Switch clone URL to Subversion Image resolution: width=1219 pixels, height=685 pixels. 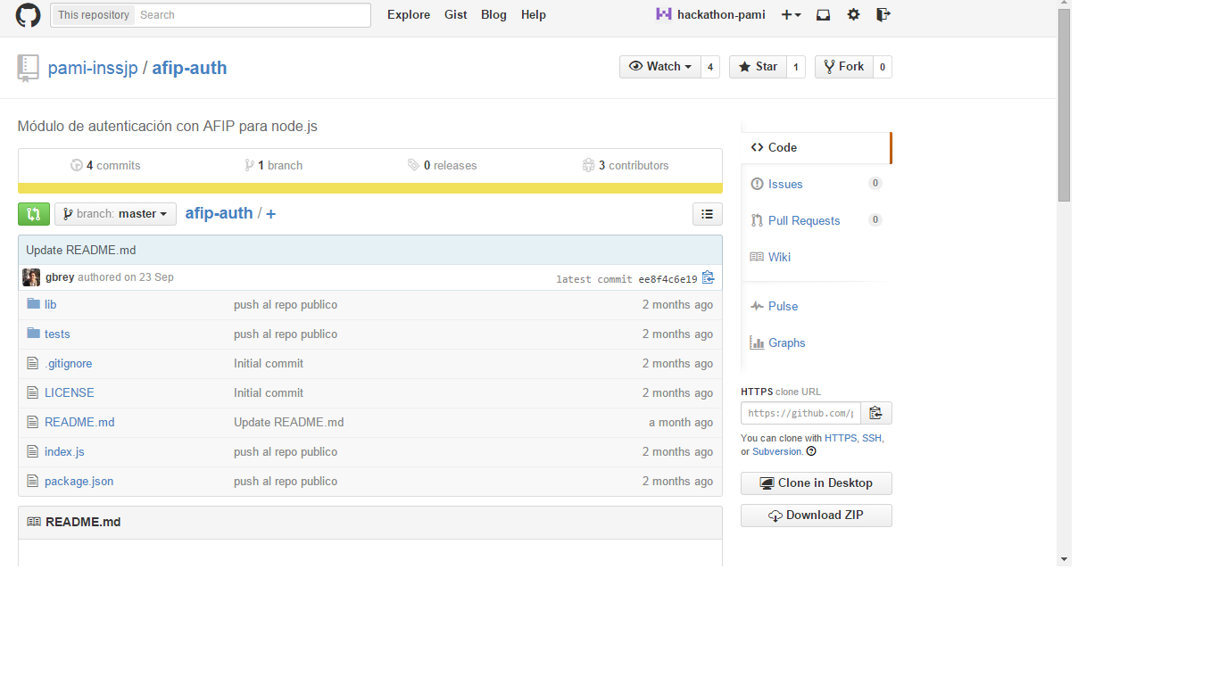(777, 452)
